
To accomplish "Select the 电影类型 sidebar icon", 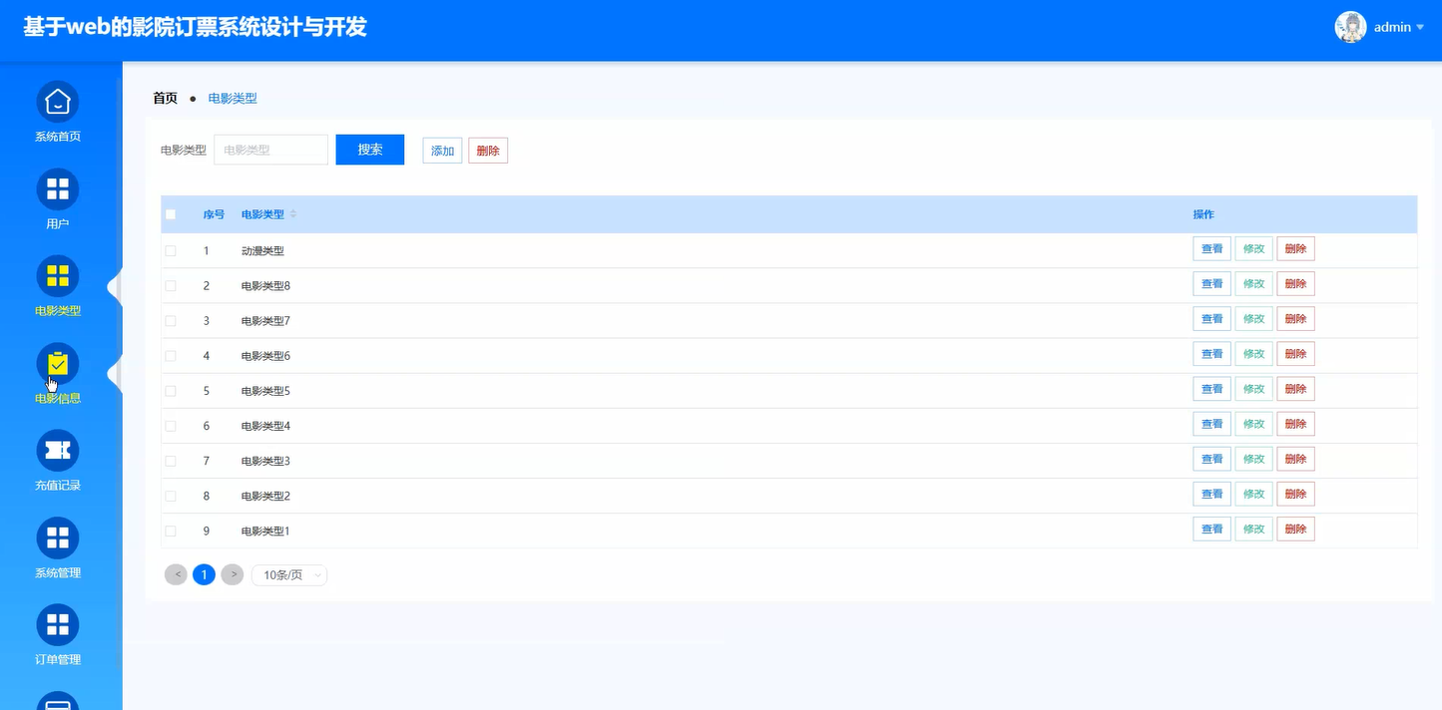I will tap(58, 276).
